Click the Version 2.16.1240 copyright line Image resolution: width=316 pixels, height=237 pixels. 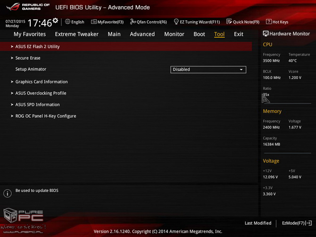point(158,231)
